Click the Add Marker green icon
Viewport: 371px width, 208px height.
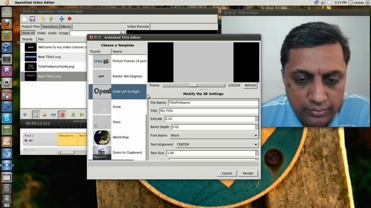tap(73, 115)
